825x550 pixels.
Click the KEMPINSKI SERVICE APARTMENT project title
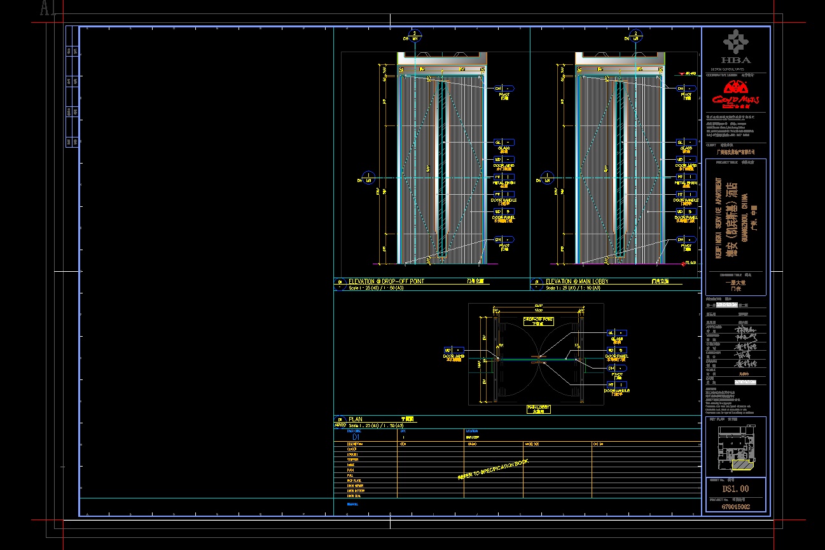718,217
